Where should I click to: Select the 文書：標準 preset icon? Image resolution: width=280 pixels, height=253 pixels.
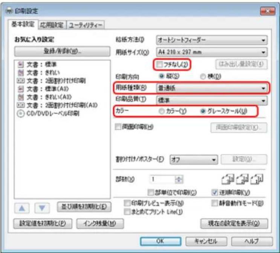click(20, 64)
